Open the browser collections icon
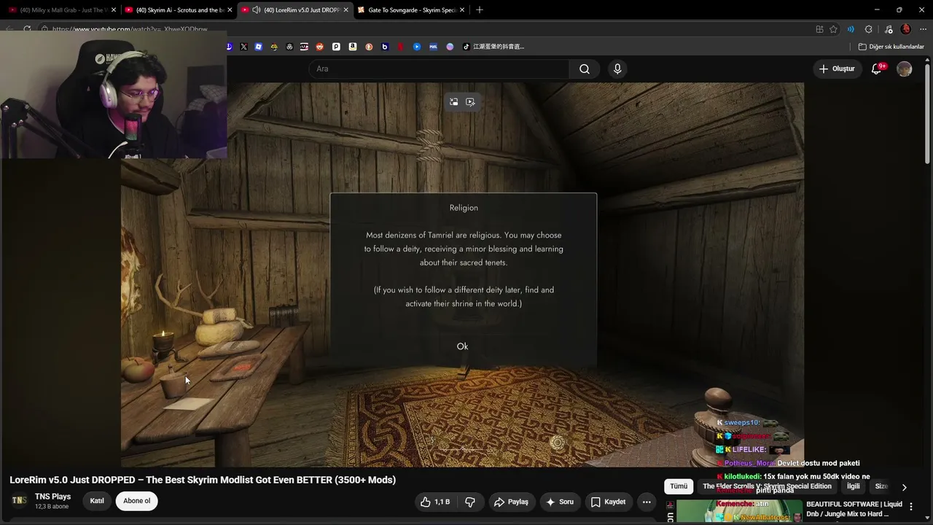Viewport: 933px width, 525px height. [887, 29]
